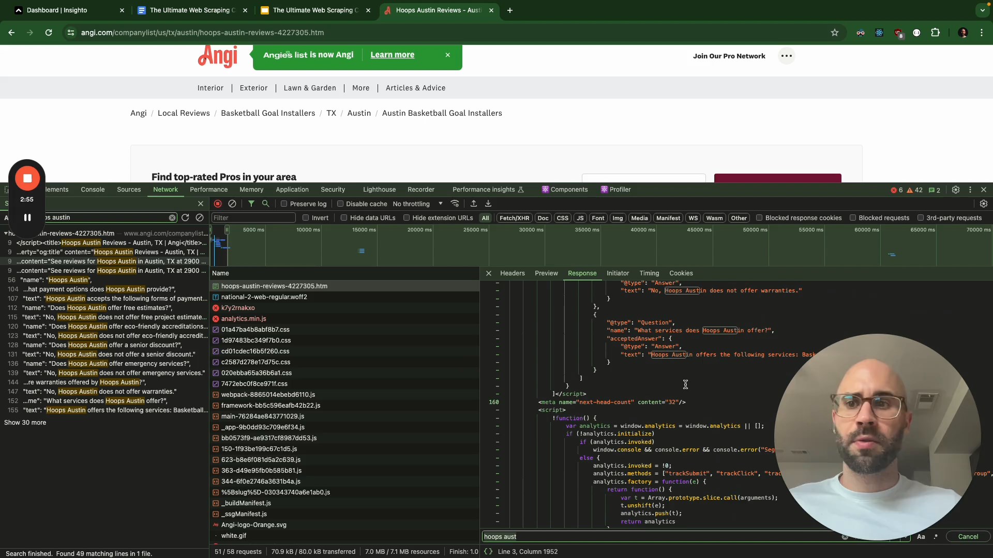
Task: Check 3rd-party requests
Action: click(921, 218)
